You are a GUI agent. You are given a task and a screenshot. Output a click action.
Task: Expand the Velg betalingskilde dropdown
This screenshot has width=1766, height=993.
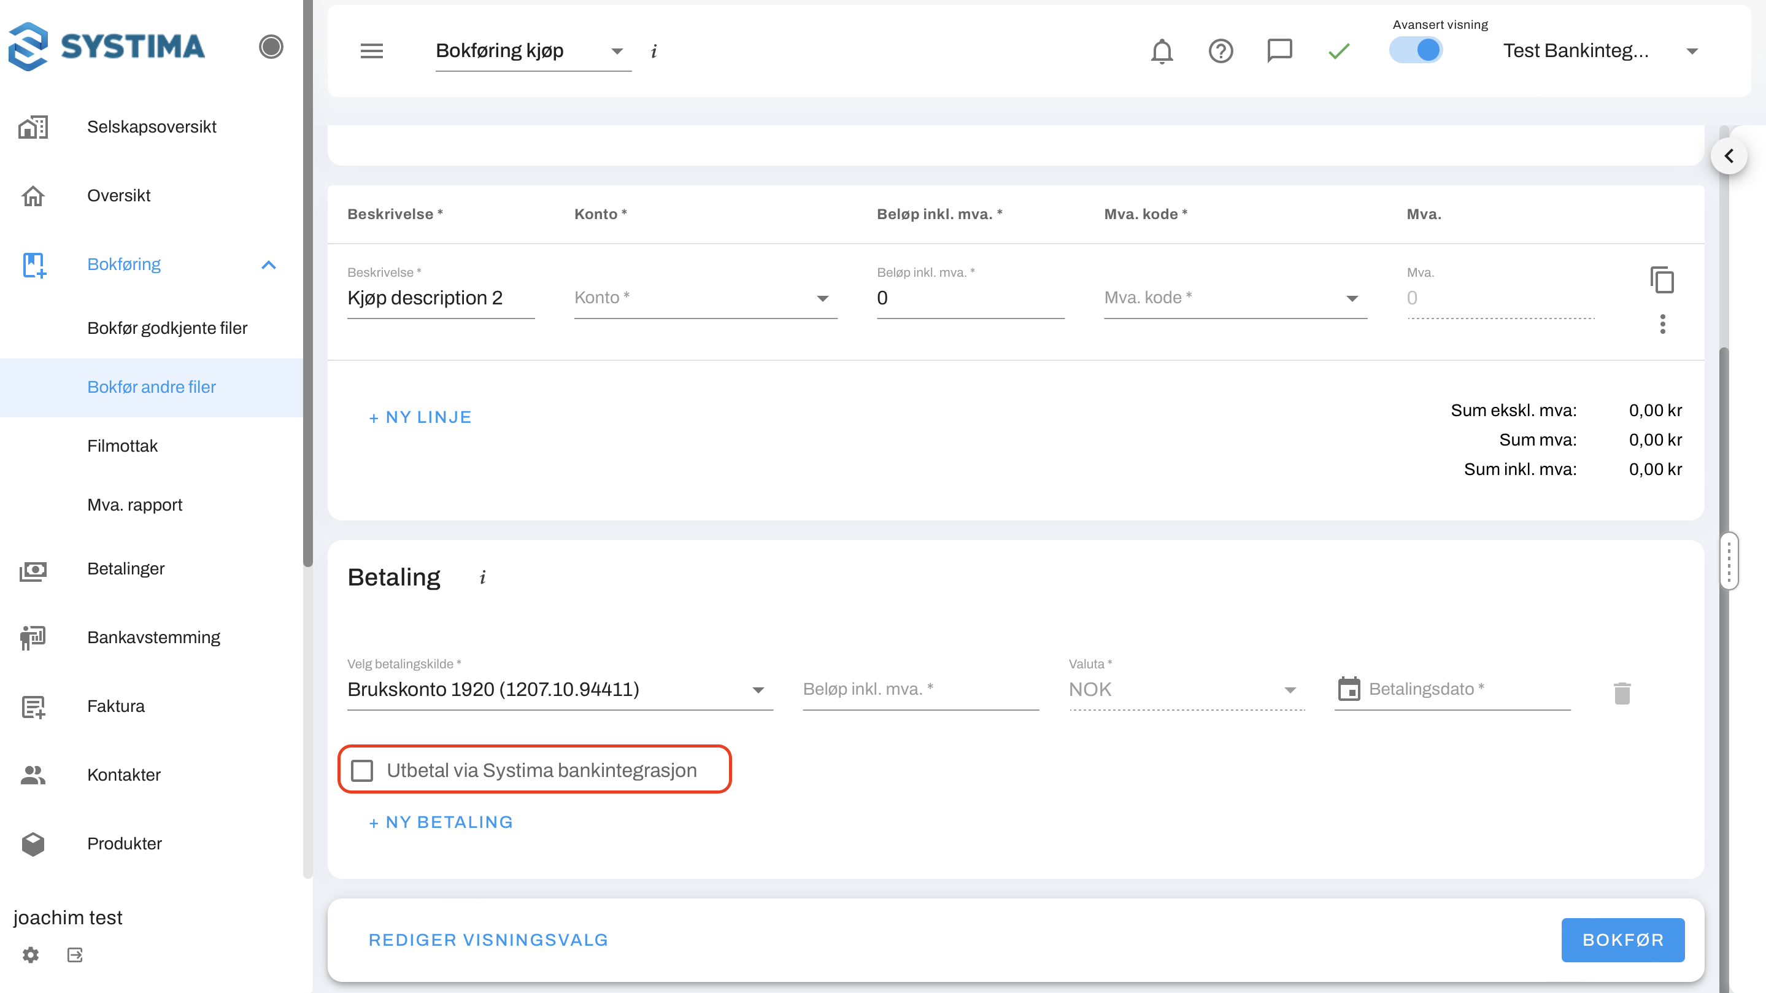[560, 689]
